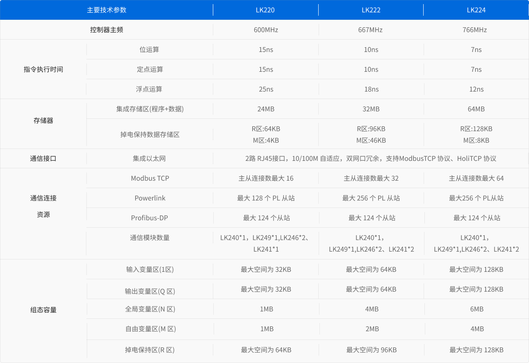
Task: Click the 通信连接 group label
Action: pos(43,198)
